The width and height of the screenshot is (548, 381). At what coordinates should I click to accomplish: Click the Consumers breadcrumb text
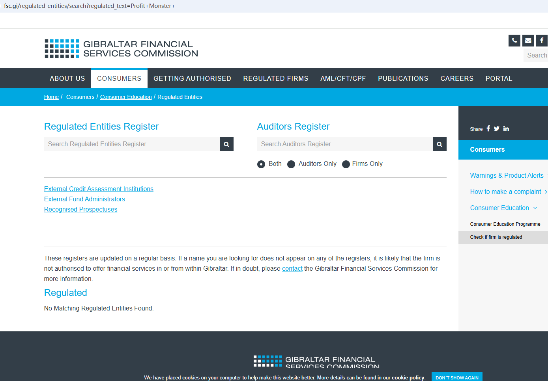coord(80,97)
